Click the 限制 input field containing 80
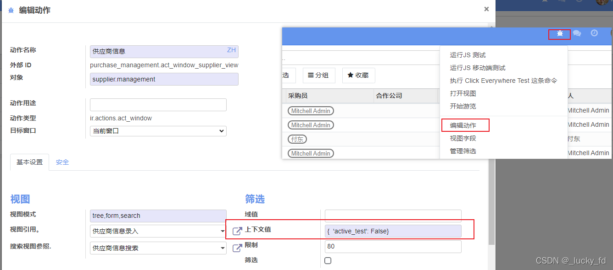Screen dimensions: 613x270 (393, 246)
